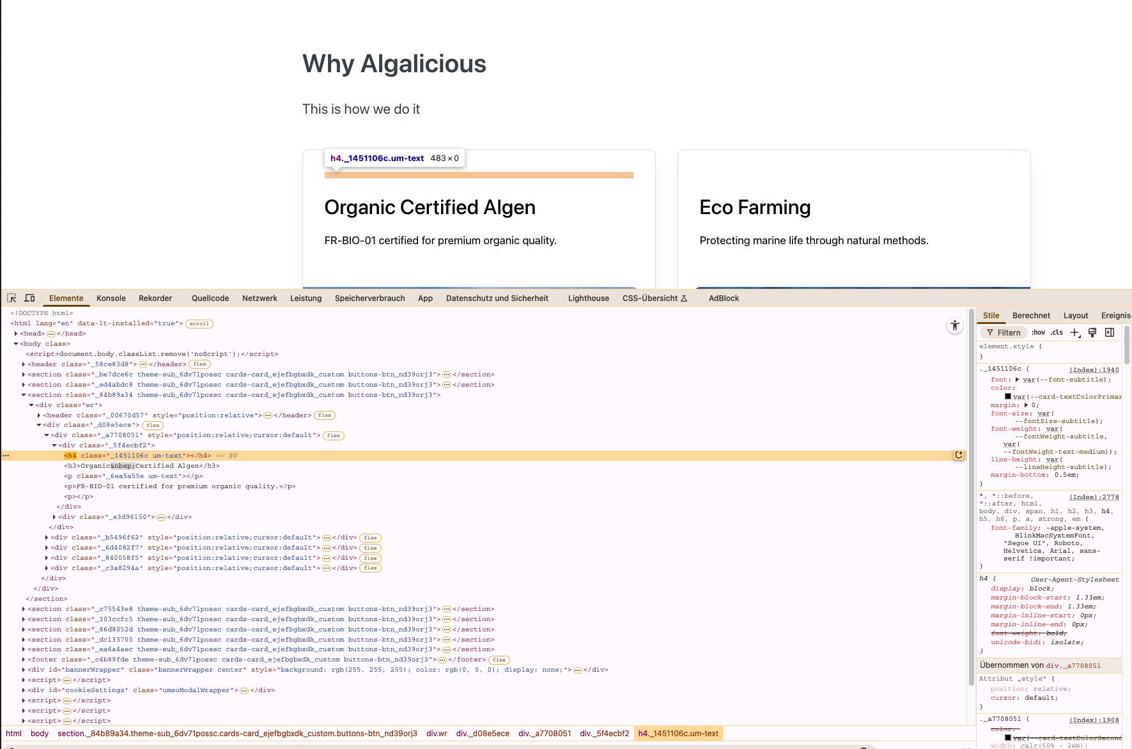
Task: Expand the margin shorthand property triangle
Action: pyautogui.click(x=1026, y=405)
